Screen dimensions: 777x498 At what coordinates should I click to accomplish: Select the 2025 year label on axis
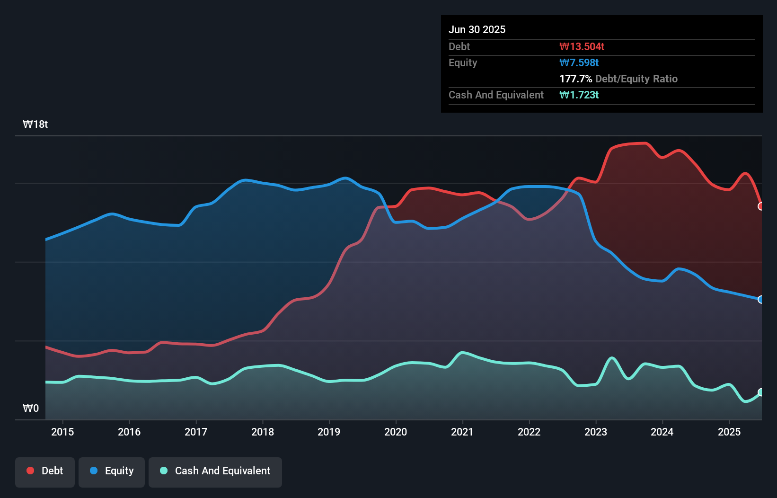click(729, 432)
